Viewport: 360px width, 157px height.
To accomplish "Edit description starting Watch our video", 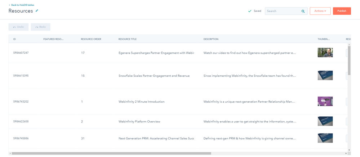I will [250, 53].
